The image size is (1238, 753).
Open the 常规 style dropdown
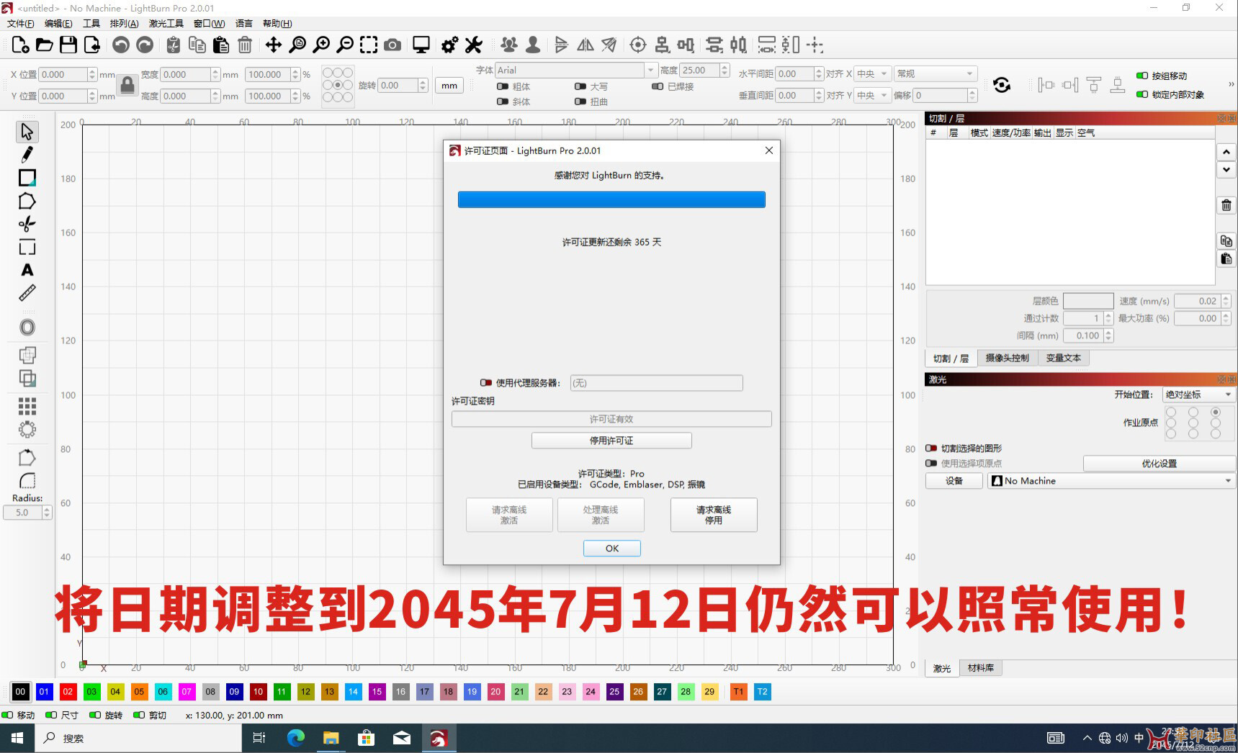935,73
